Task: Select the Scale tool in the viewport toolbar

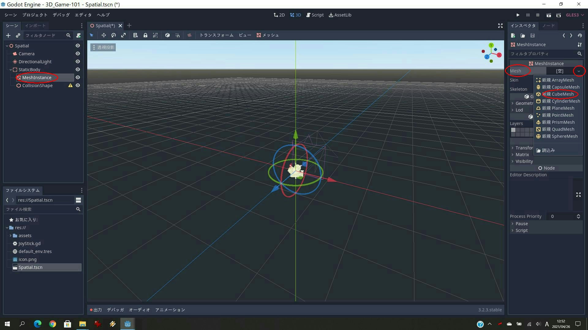Action: tap(123, 35)
